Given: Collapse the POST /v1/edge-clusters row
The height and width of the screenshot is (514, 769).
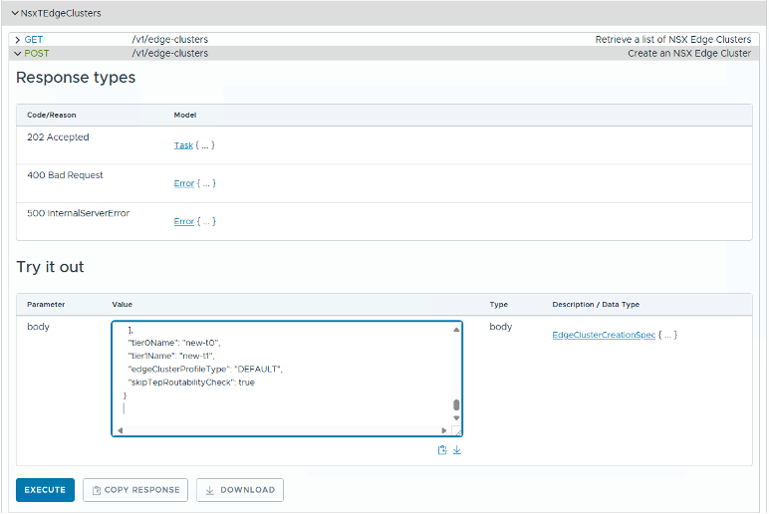Looking at the screenshot, I should 18,54.
